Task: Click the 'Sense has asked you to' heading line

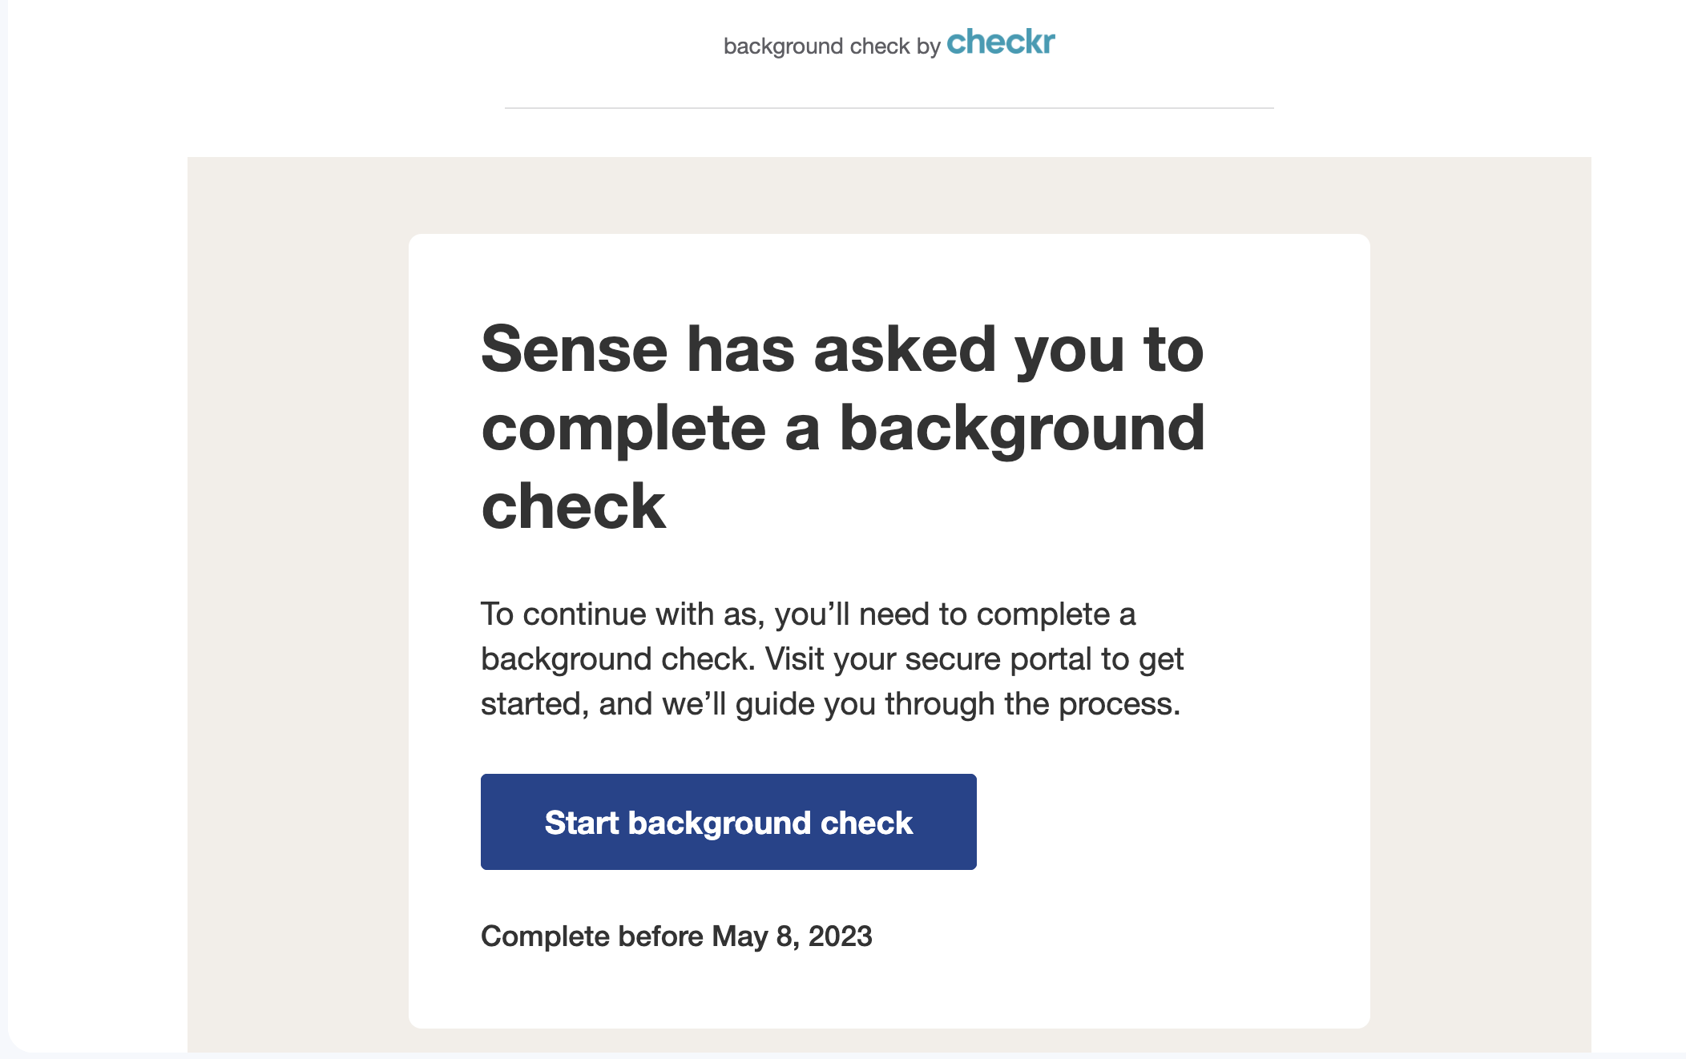Action: point(842,349)
